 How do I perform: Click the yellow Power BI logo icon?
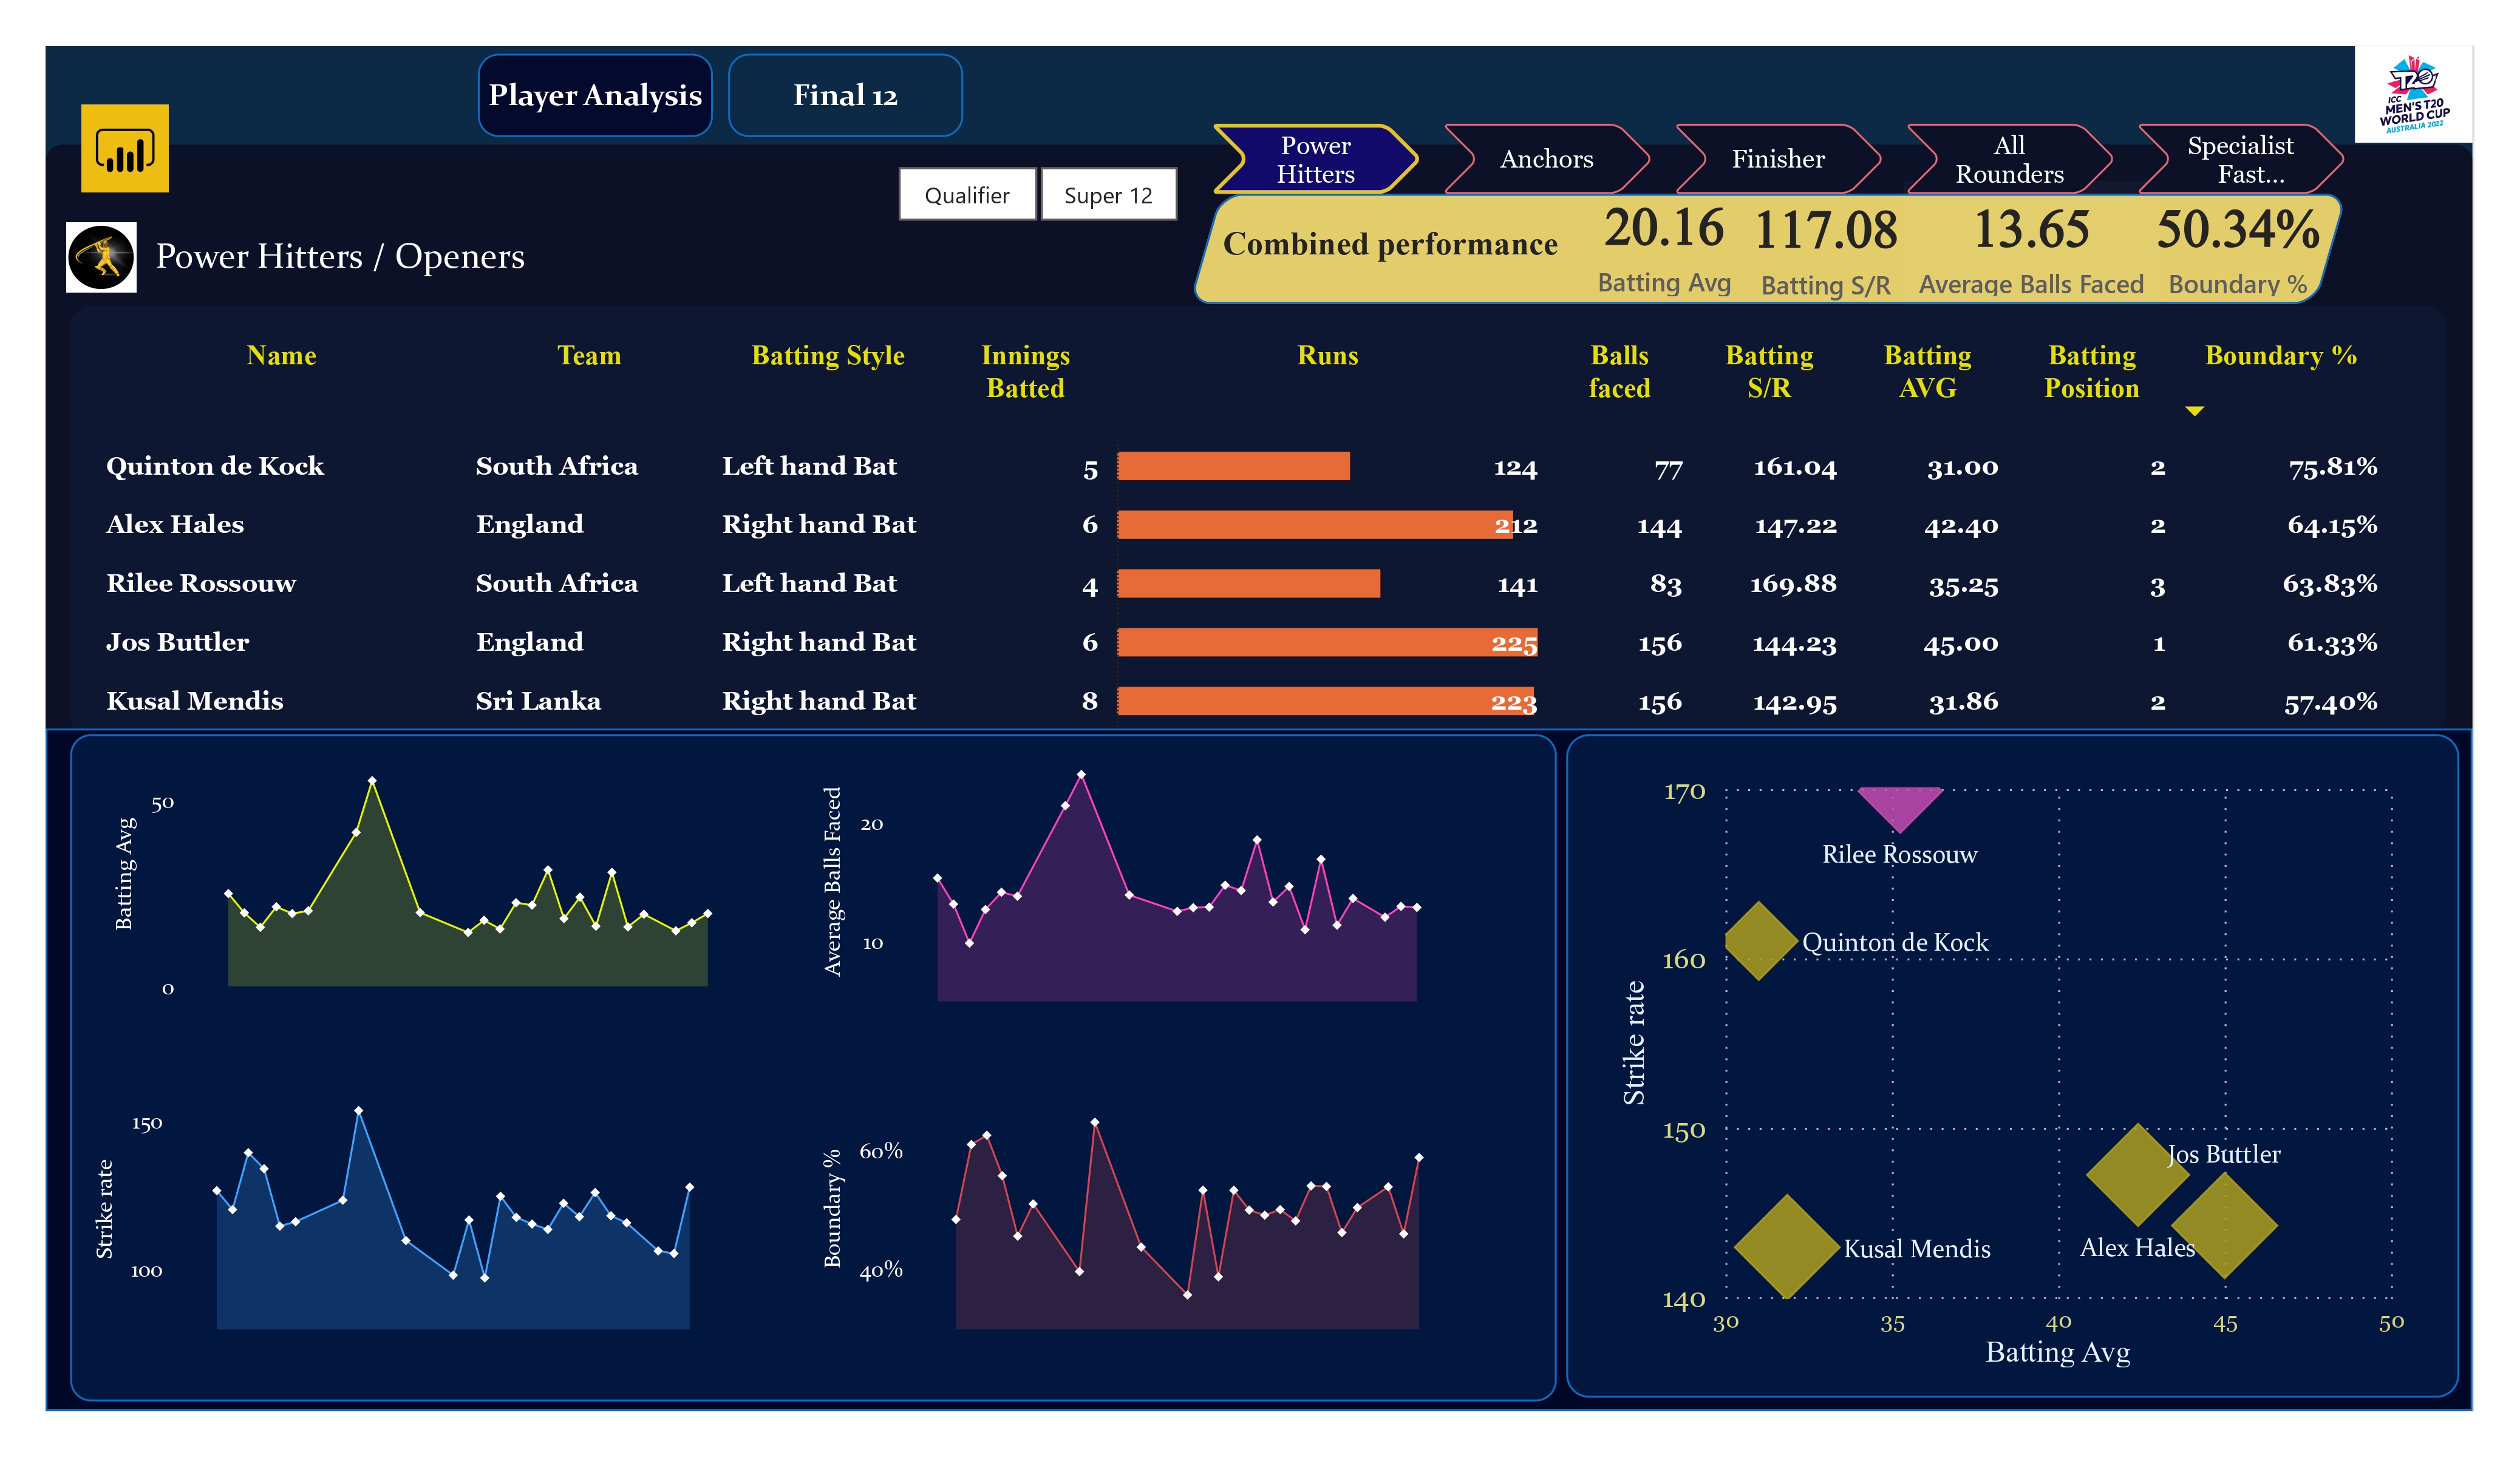coord(124,148)
